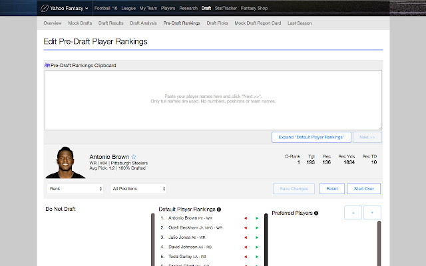Select Julio Jones in rankings list
The height and width of the screenshot is (266, 426).
point(187,237)
